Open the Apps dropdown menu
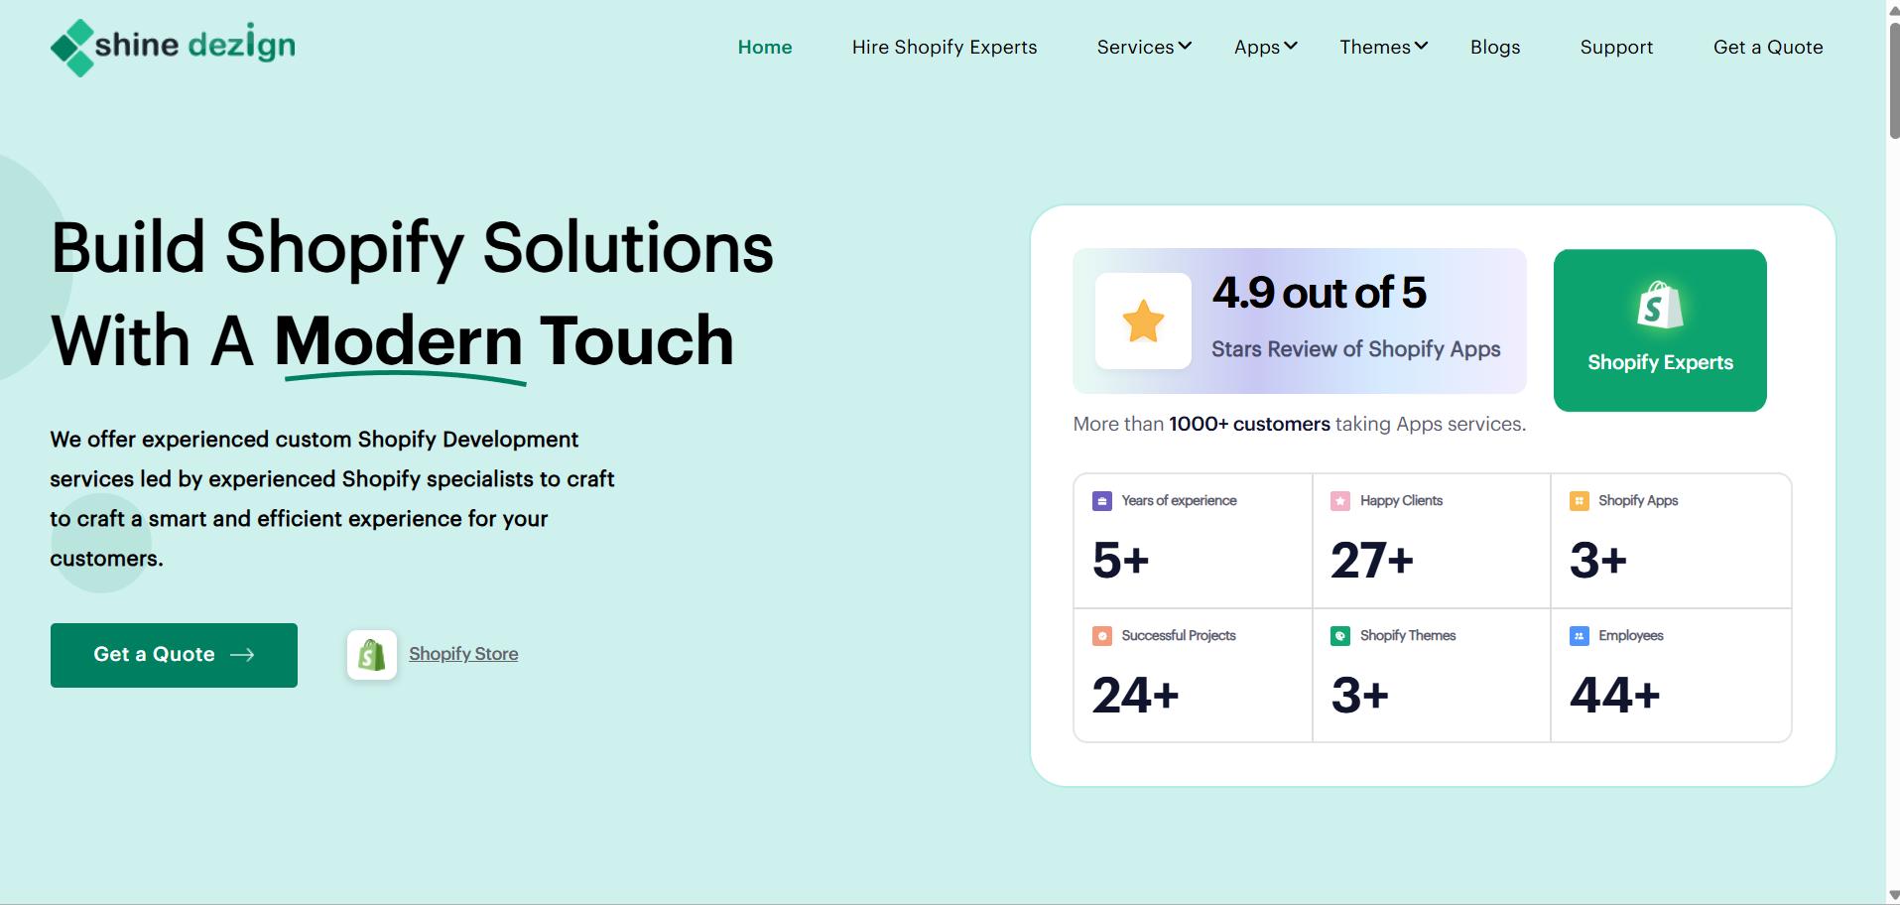1900x905 pixels. (1265, 47)
